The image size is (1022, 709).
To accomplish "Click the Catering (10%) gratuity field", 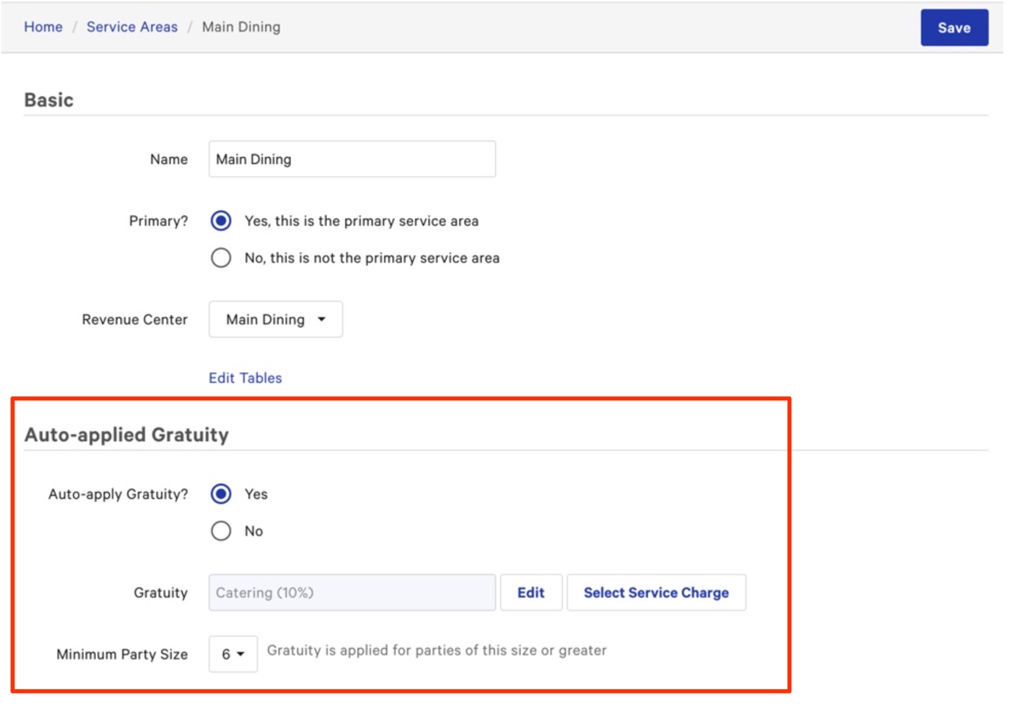I will pos(352,593).
